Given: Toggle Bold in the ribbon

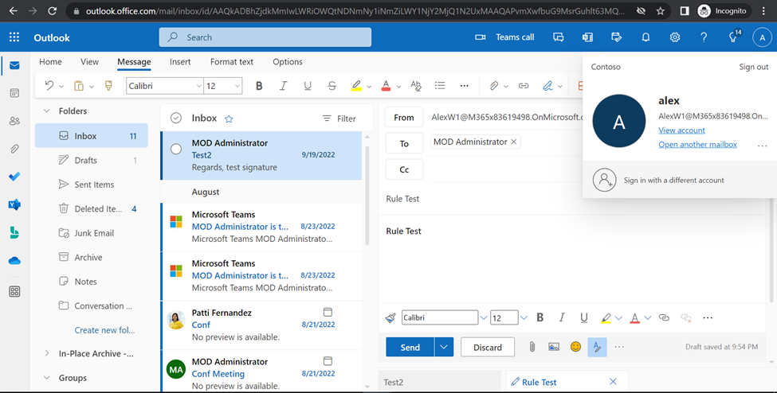Looking at the screenshot, I should tap(259, 86).
